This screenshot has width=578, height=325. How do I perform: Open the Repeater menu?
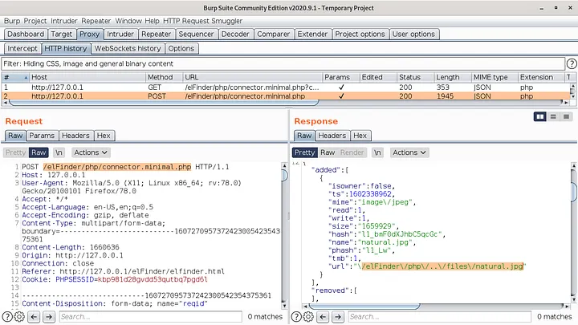tap(96, 21)
